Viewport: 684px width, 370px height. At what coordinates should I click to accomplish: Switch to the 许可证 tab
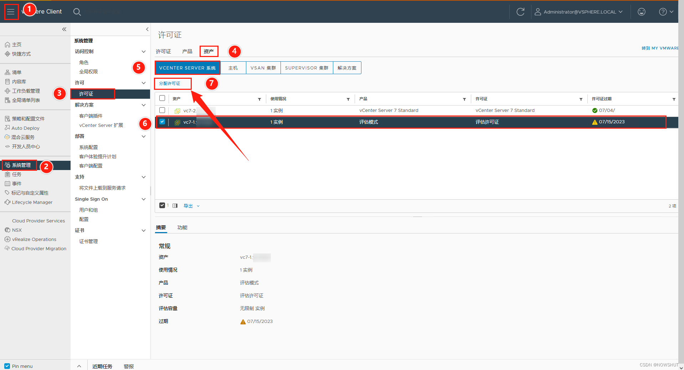click(163, 51)
